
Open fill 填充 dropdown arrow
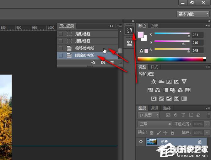click(207, 133)
